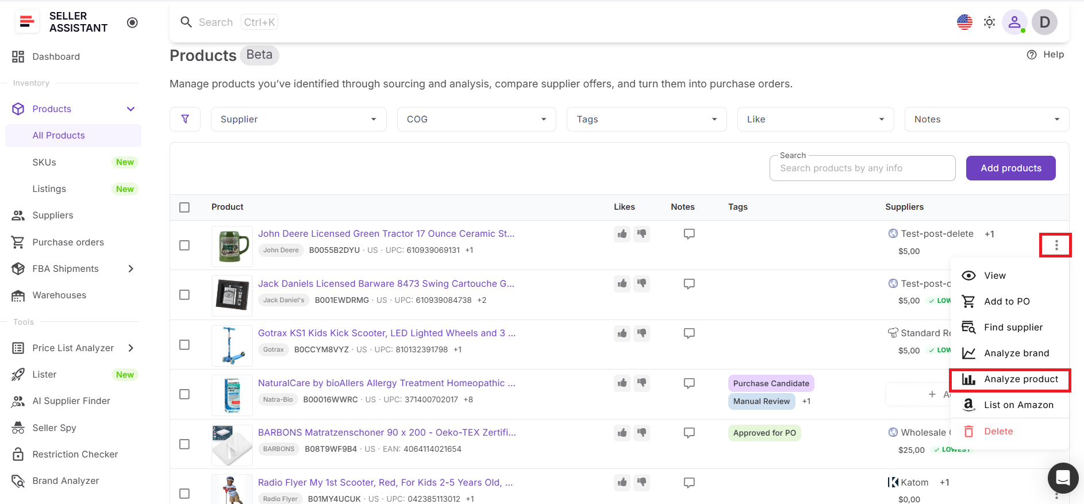The image size is (1084, 504).
Task: Click the Search products by any info field
Action: click(x=862, y=168)
